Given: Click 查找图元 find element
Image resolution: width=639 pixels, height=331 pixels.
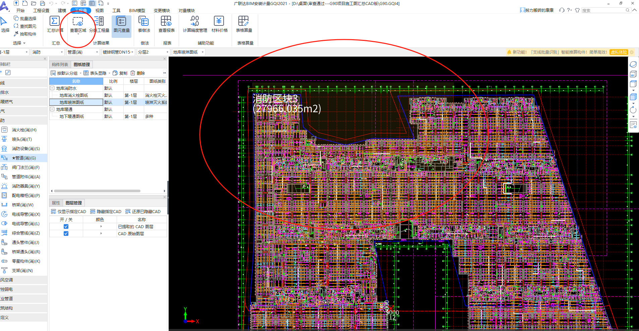Looking at the screenshot, I should (x=25, y=26).
